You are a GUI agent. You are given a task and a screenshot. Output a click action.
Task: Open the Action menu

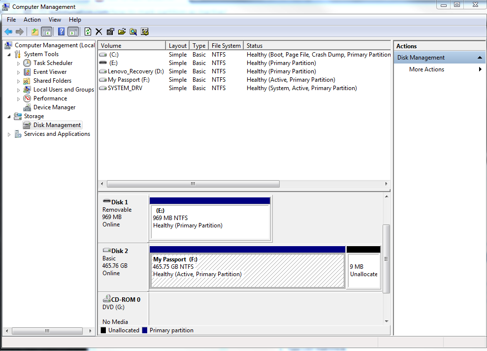[x=32, y=20]
